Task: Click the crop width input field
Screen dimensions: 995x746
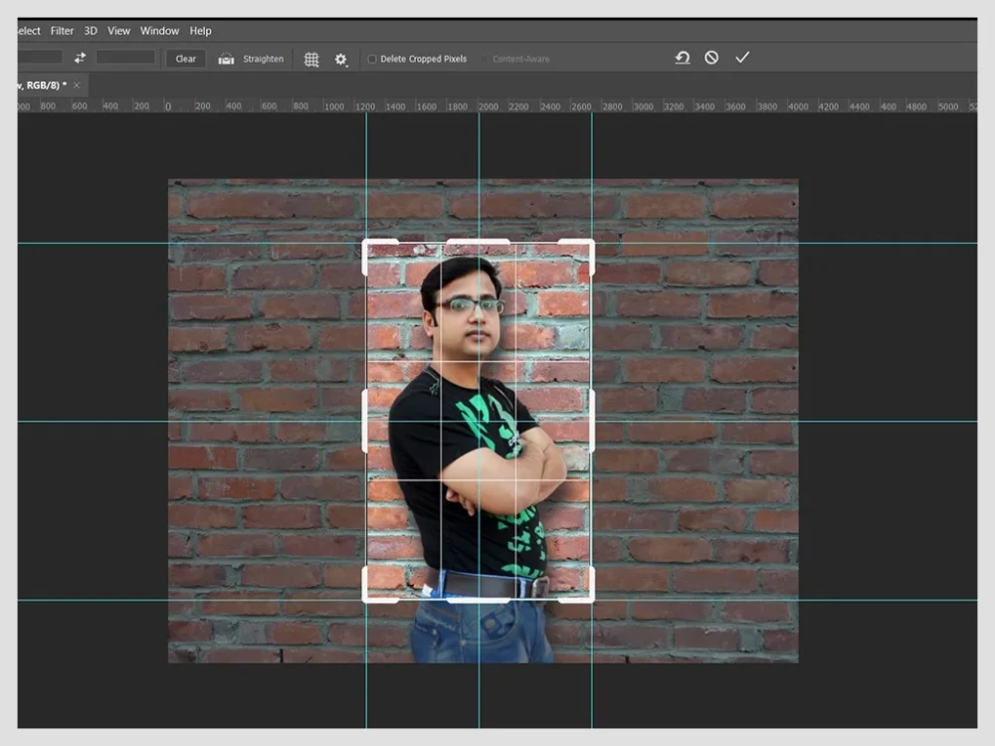Action: [40, 57]
